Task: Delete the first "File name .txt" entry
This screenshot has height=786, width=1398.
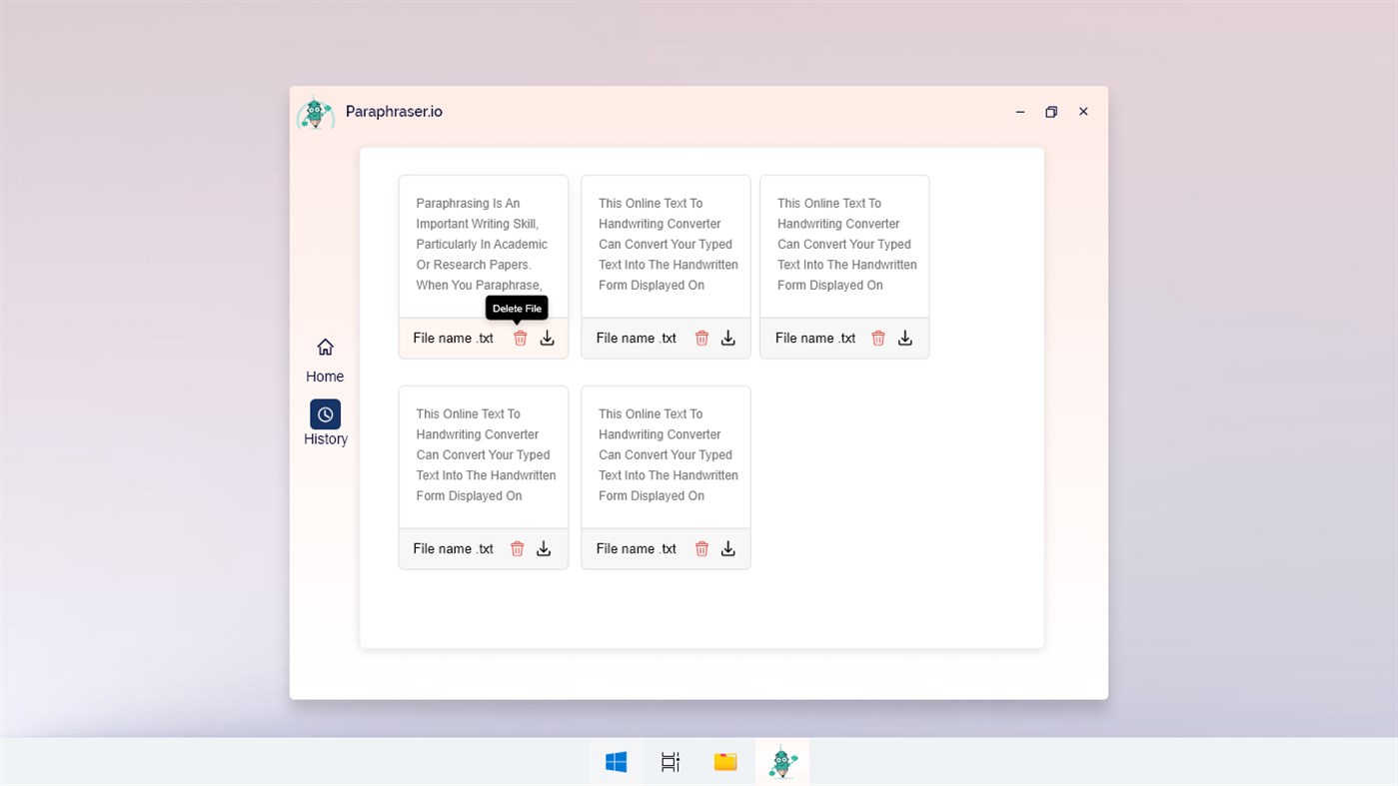Action: coord(520,338)
